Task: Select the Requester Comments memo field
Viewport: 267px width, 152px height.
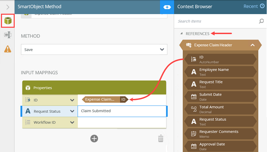Action: tap(221, 134)
